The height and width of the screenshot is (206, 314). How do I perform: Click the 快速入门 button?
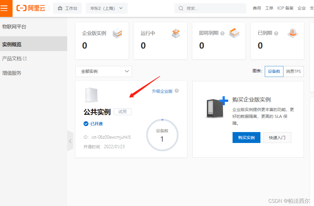click(277, 138)
